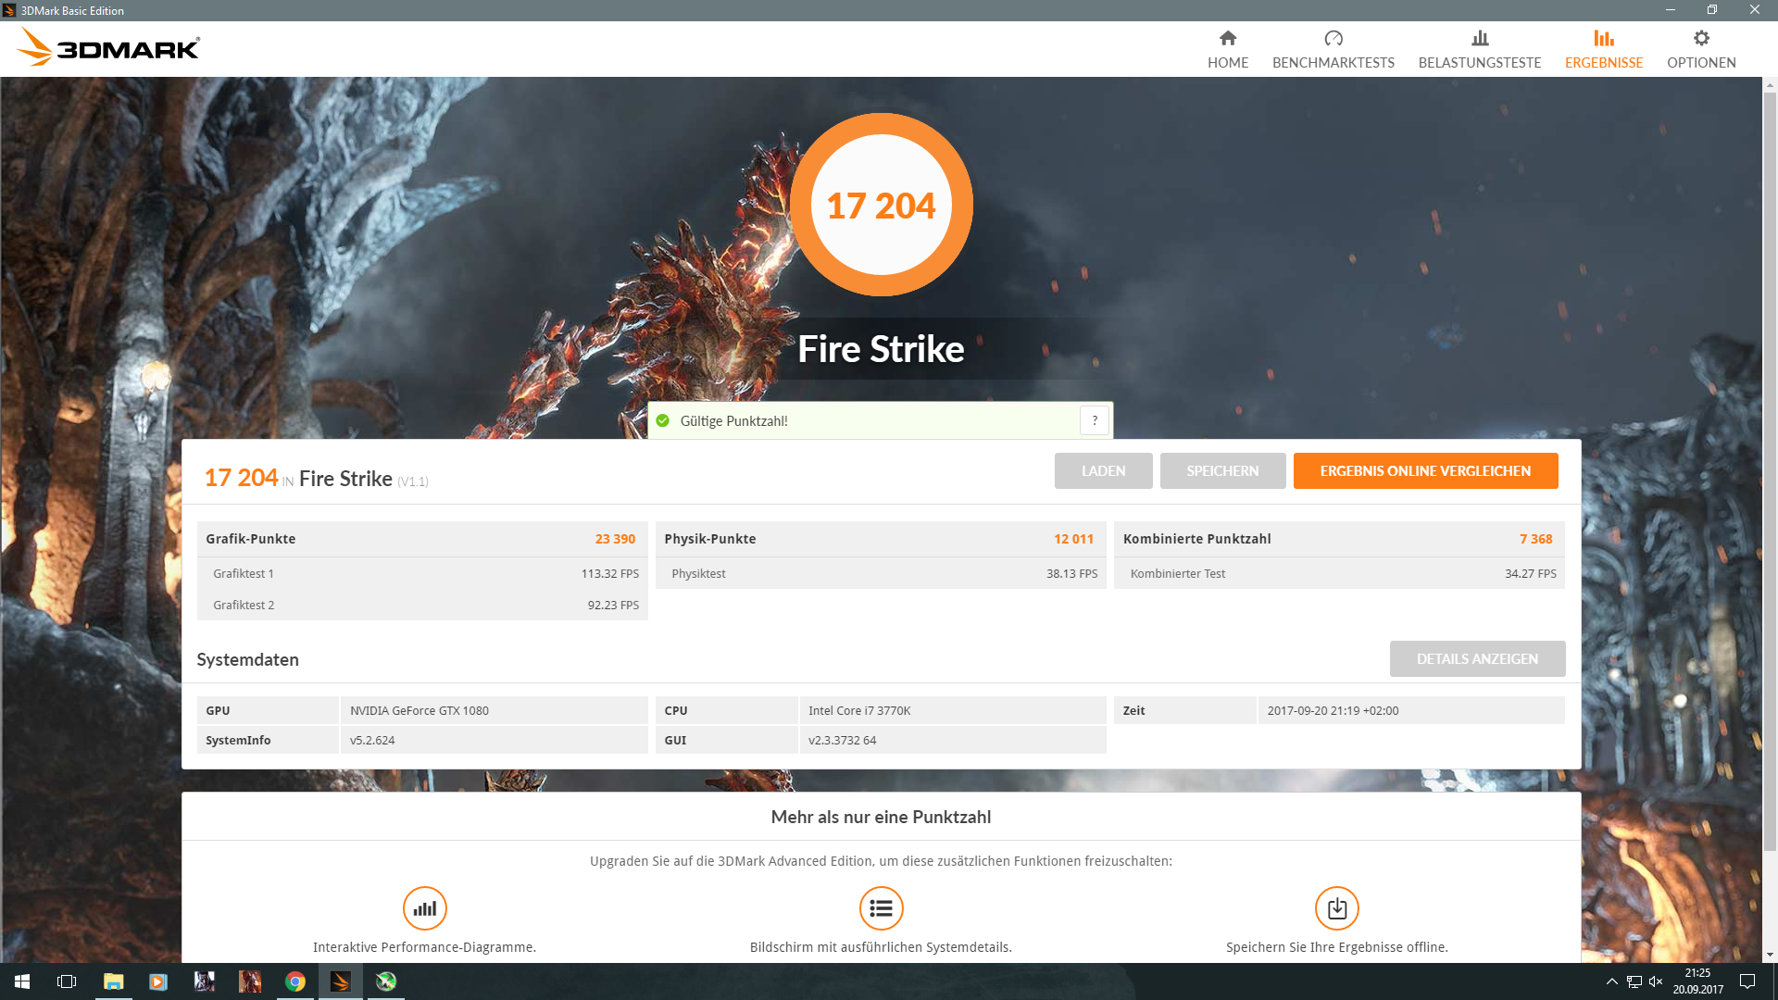The width and height of the screenshot is (1778, 1000).
Task: Switch to the Ergebnisse tab
Action: [x=1603, y=49]
